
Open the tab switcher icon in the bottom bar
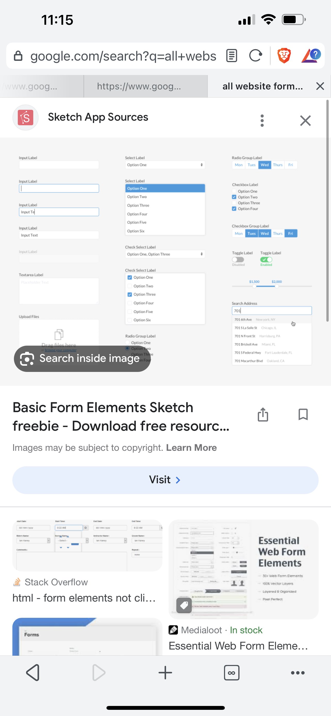tap(231, 673)
